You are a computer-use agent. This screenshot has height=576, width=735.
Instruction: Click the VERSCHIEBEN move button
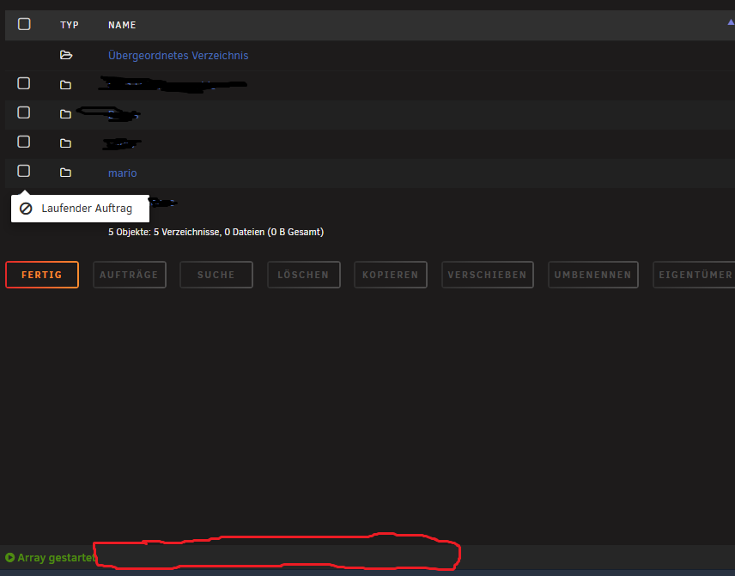[488, 275]
